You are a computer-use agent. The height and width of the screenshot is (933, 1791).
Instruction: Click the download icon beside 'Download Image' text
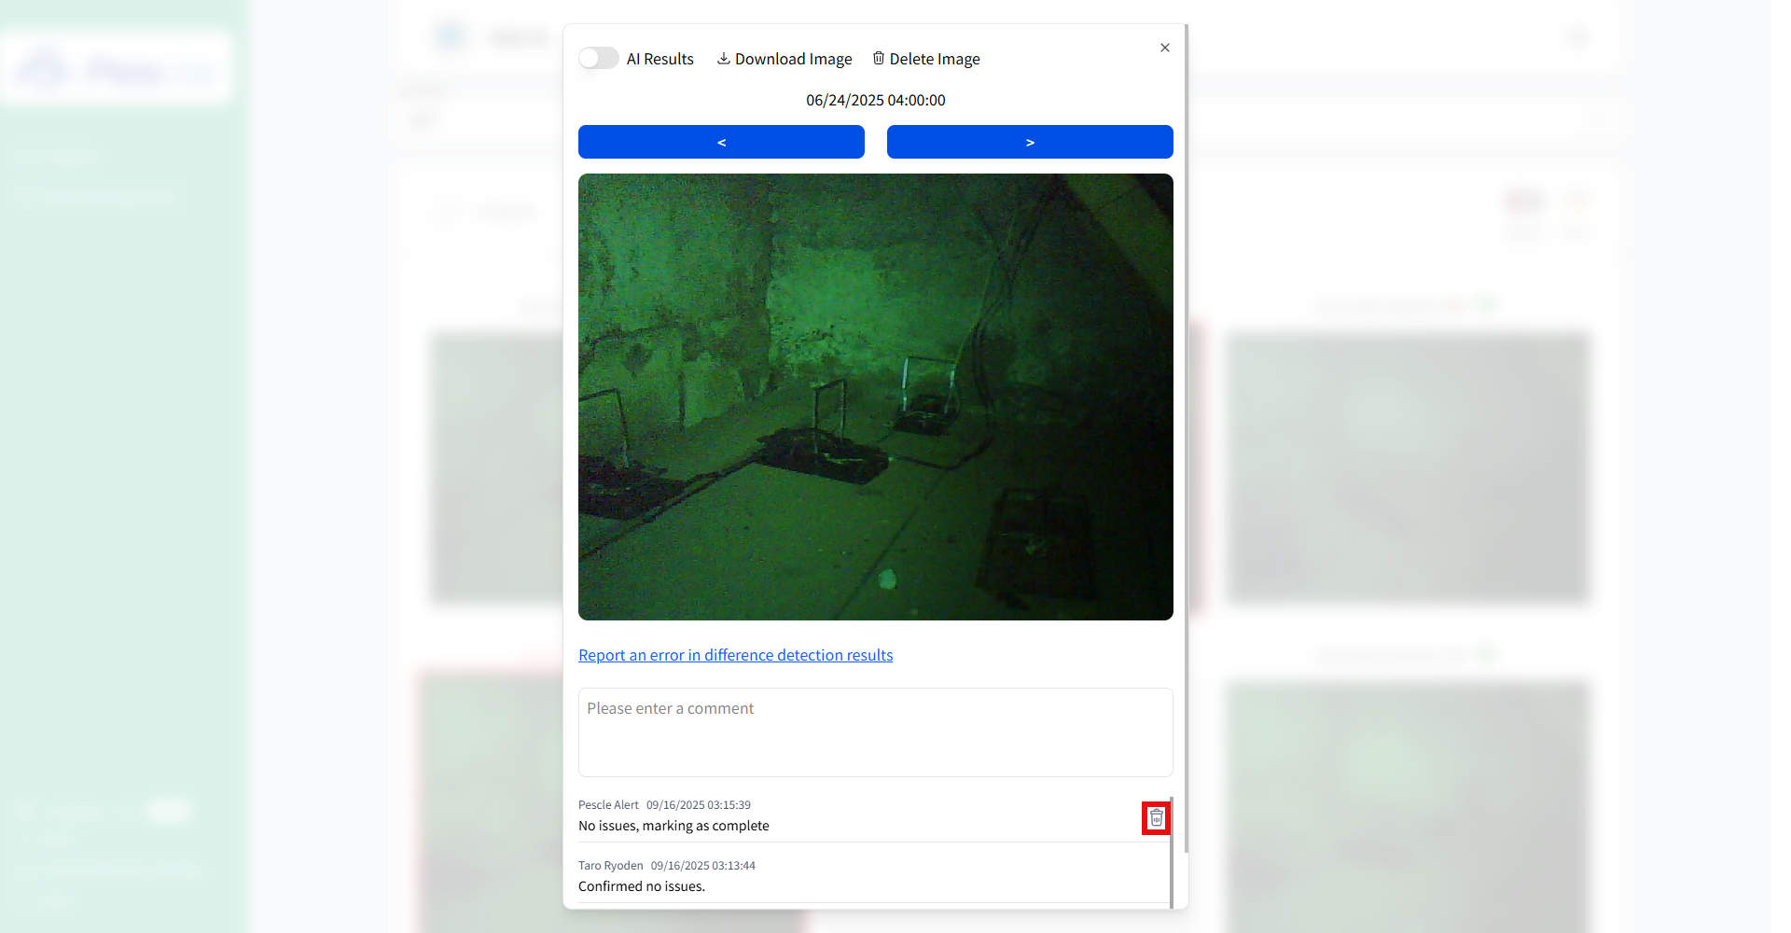coord(724,58)
